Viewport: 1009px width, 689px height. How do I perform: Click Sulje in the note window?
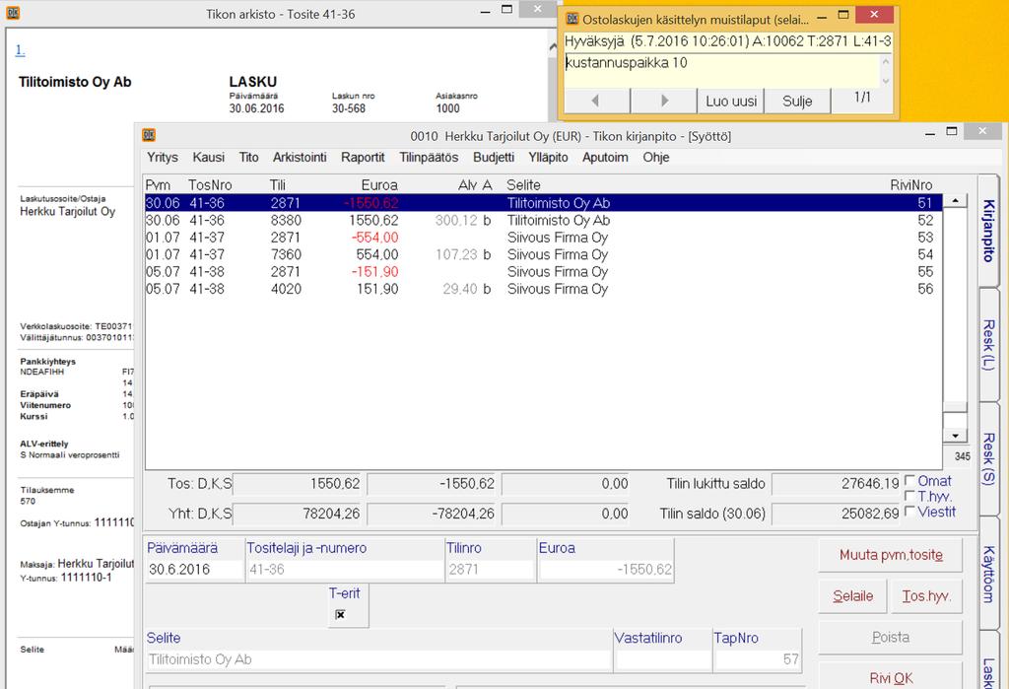[x=796, y=102]
